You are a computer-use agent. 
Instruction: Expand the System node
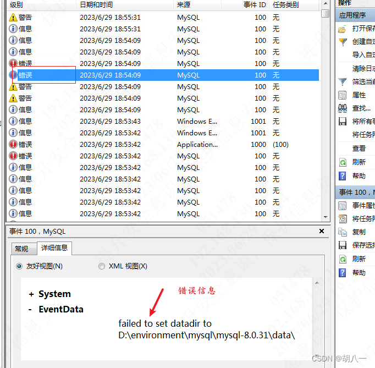pos(31,294)
